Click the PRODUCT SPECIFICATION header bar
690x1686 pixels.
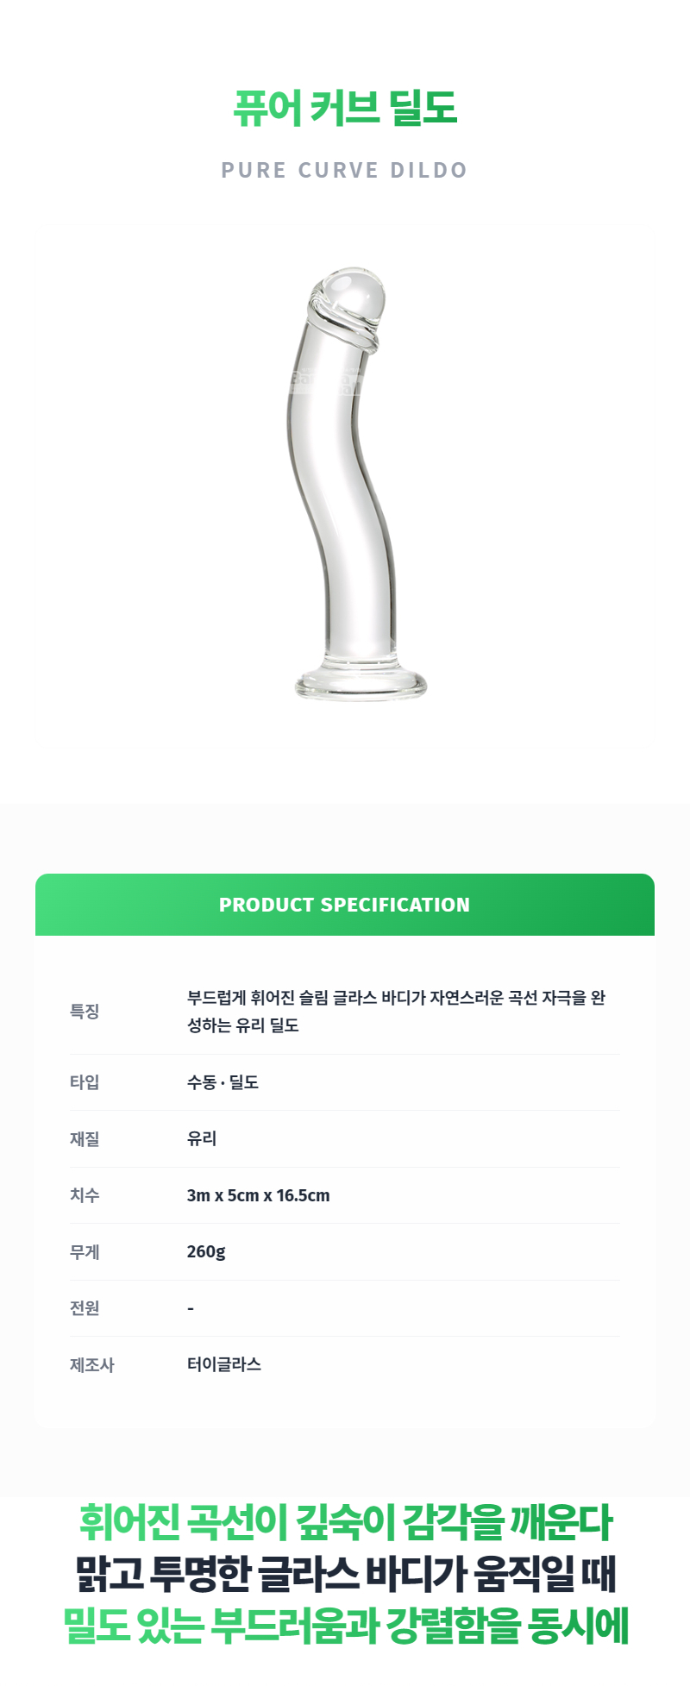point(345,905)
